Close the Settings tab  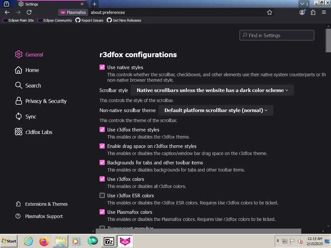coord(82,4)
